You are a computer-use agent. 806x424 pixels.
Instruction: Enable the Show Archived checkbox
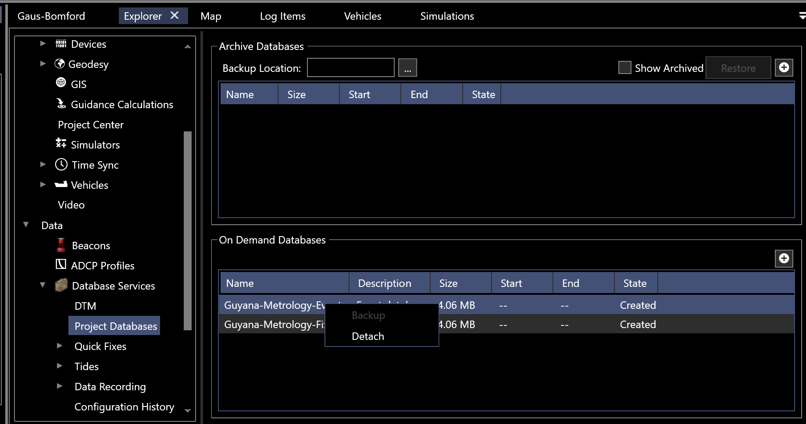click(624, 67)
